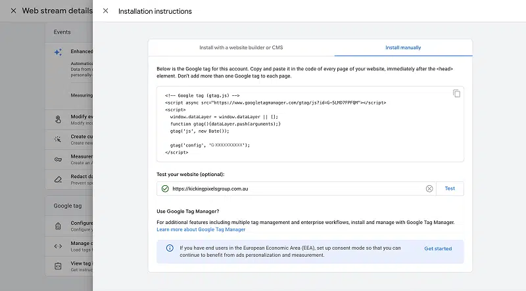Image resolution: width=526 pixels, height=291 pixels.
Task: Switch to Install with website builder or CMS tab
Action: click(x=241, y=47)
